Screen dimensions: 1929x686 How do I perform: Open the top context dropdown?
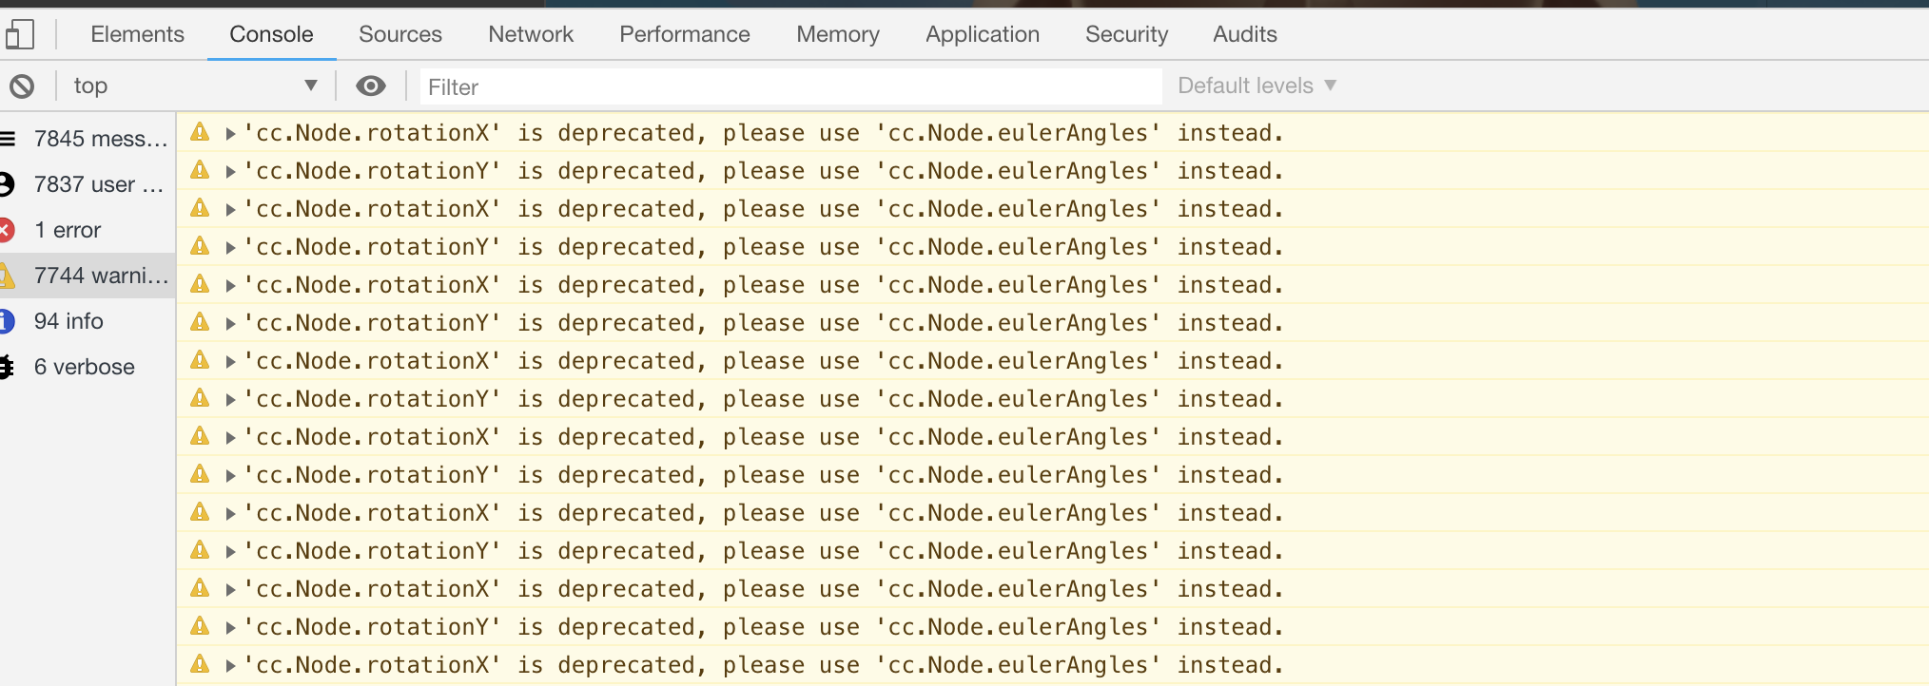coord(195,86)
